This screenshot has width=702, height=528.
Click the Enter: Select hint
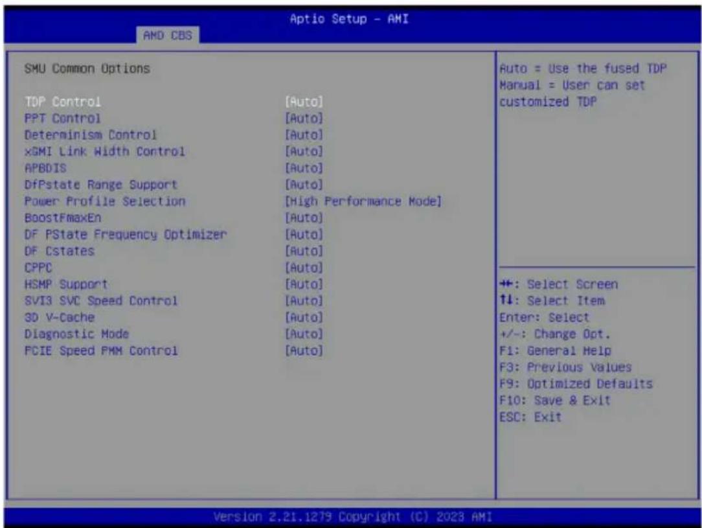[x=545, y=317]
